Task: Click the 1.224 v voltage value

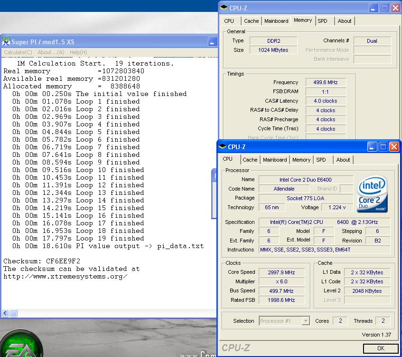Action: click(x=337, y=207)
